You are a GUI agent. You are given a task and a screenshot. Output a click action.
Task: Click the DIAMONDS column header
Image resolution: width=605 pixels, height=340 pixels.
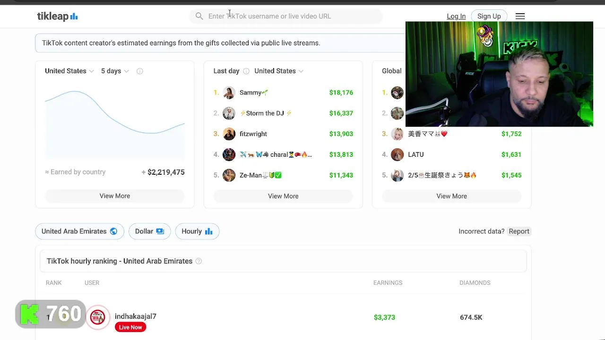tap(475, 283)
